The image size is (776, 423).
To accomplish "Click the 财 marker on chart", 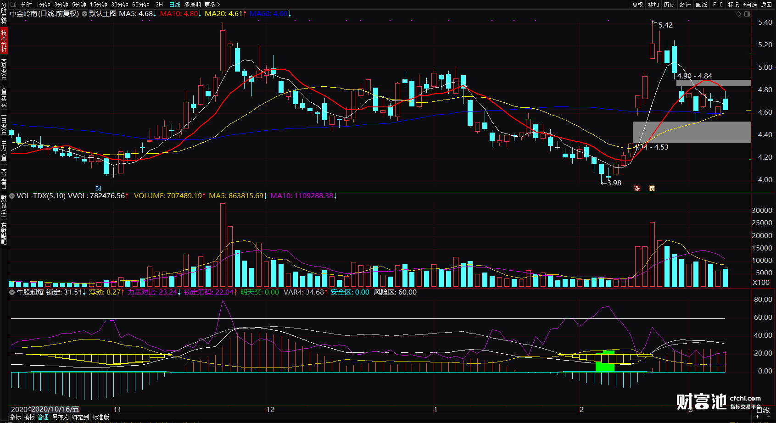I will pos(98,189).
